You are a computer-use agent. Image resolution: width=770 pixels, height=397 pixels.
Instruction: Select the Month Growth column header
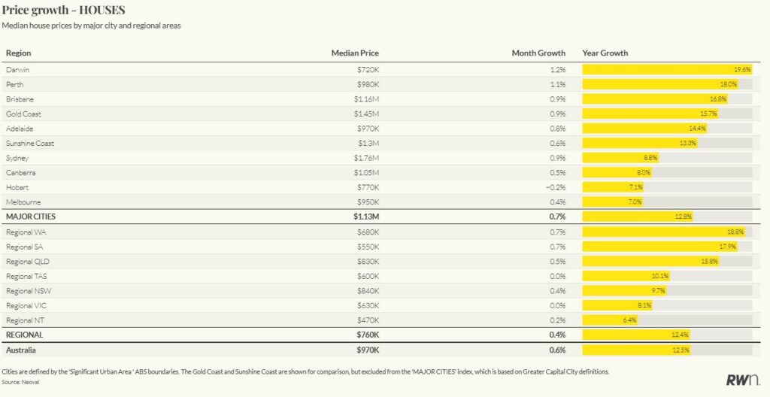538,53
